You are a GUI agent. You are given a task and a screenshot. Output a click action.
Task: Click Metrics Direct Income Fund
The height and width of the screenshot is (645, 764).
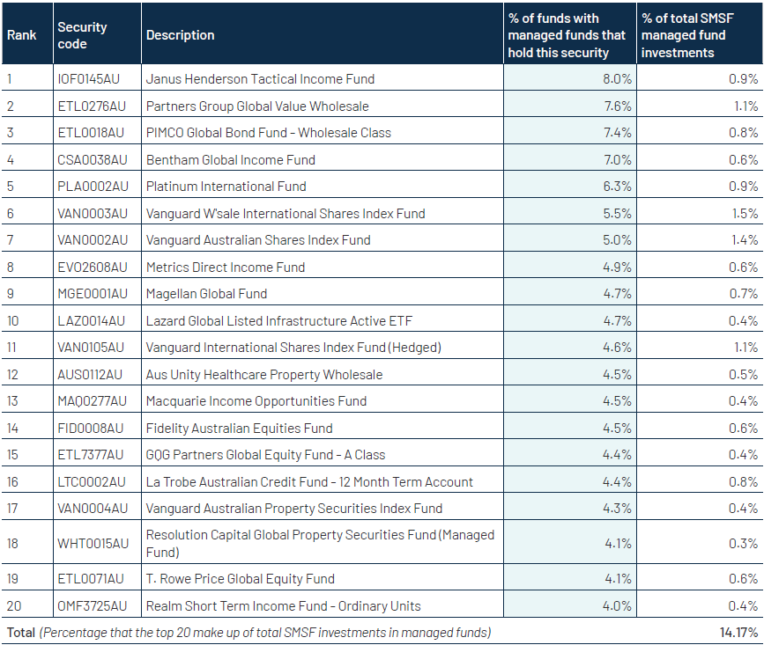(226, 268)
